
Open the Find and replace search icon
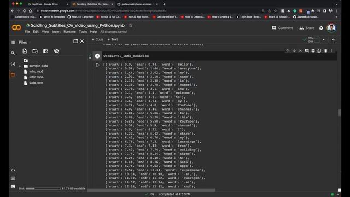pyautogui.click(x=13, y=53)
